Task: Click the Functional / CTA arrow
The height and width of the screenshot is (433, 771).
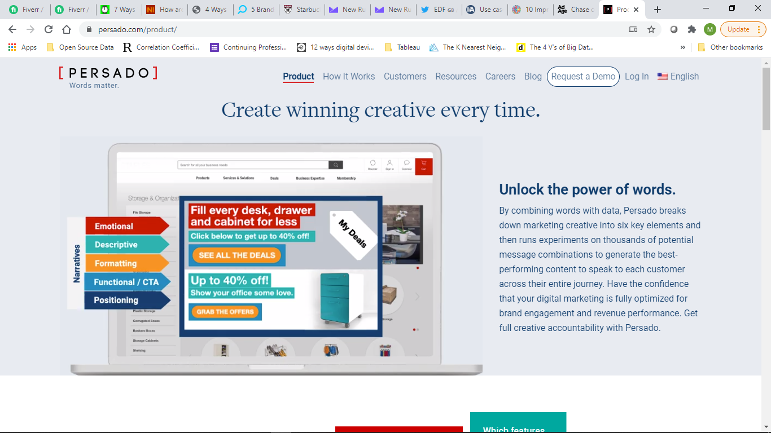Action: [x=127, y=282]
